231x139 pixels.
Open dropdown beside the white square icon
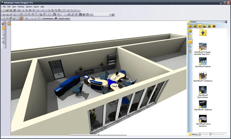click(x=65, y=14)
